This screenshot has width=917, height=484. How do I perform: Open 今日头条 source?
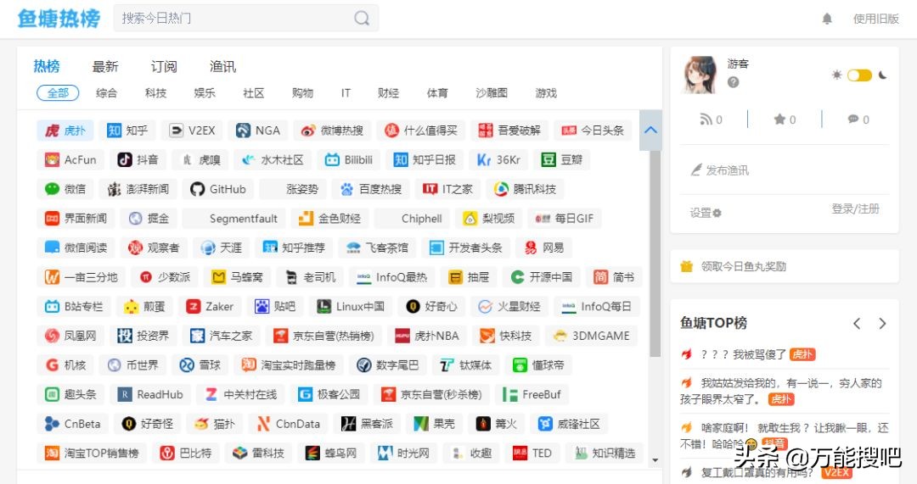click(x=593, y=131)
